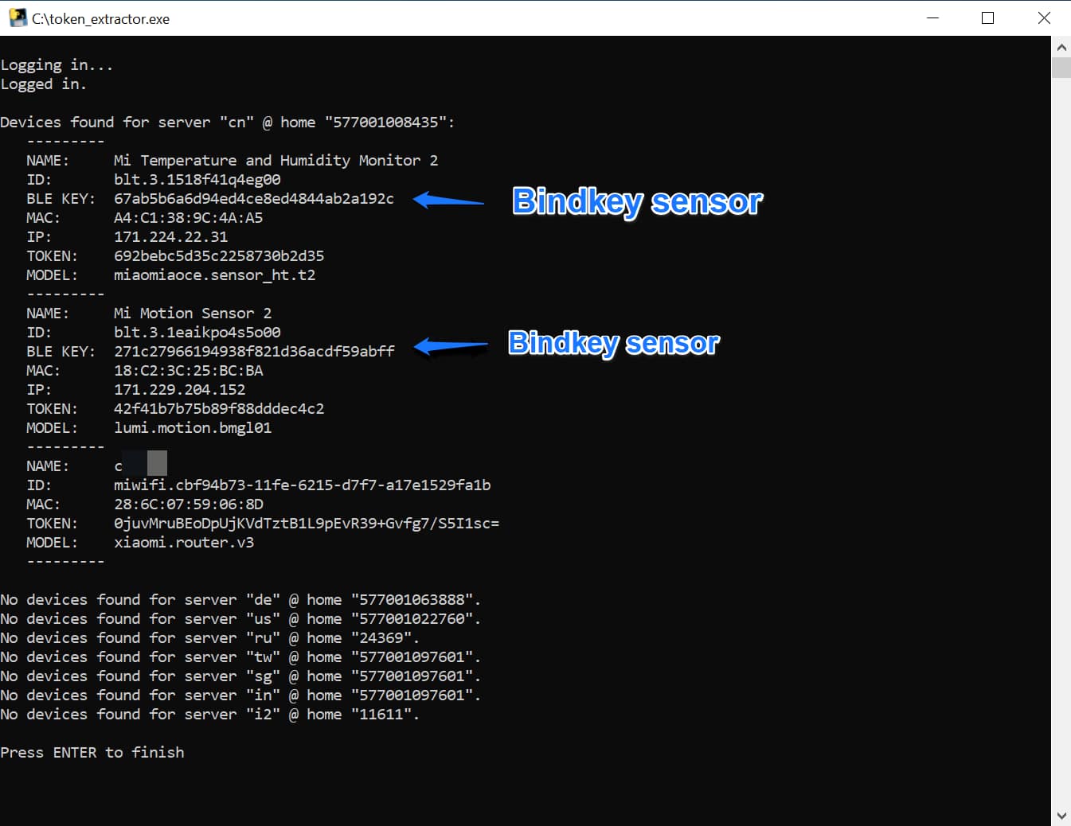Screen dimensions: 1071x826
Task: Click the model name miaomiaoce.sensor_ht.t2
Action: 214,275
